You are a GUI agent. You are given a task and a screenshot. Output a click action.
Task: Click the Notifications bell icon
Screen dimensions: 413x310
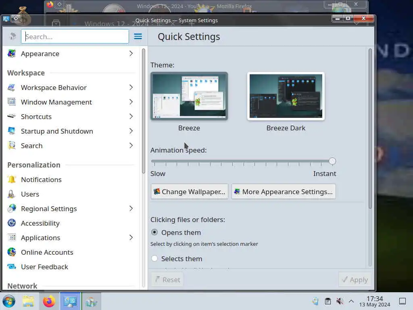[12, 180]
